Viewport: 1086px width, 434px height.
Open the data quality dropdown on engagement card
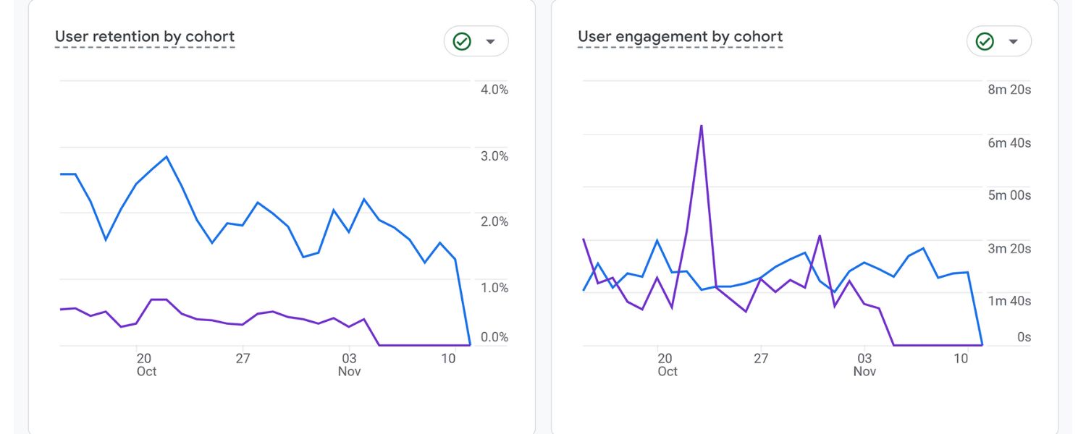(1012, 41)
